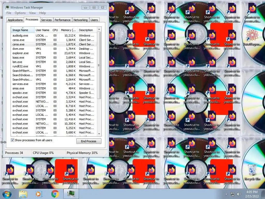The width and height of the screenshot is (265, 199).
Task: Show hidden tray icons arrow
Action: tap(226, 194)
